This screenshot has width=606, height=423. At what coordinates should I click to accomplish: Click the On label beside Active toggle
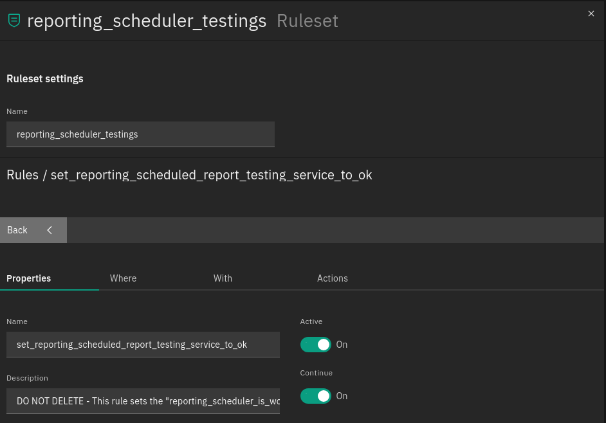pyautogui.click(x=342, y=345)
